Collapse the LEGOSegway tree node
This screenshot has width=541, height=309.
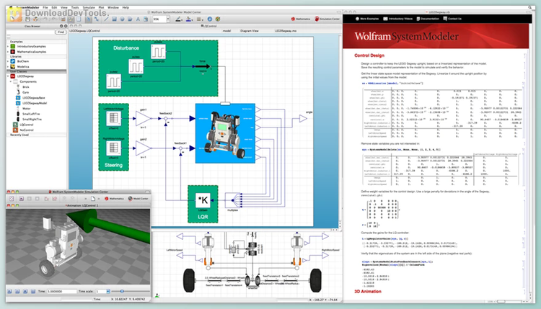[x=8, y=76]
